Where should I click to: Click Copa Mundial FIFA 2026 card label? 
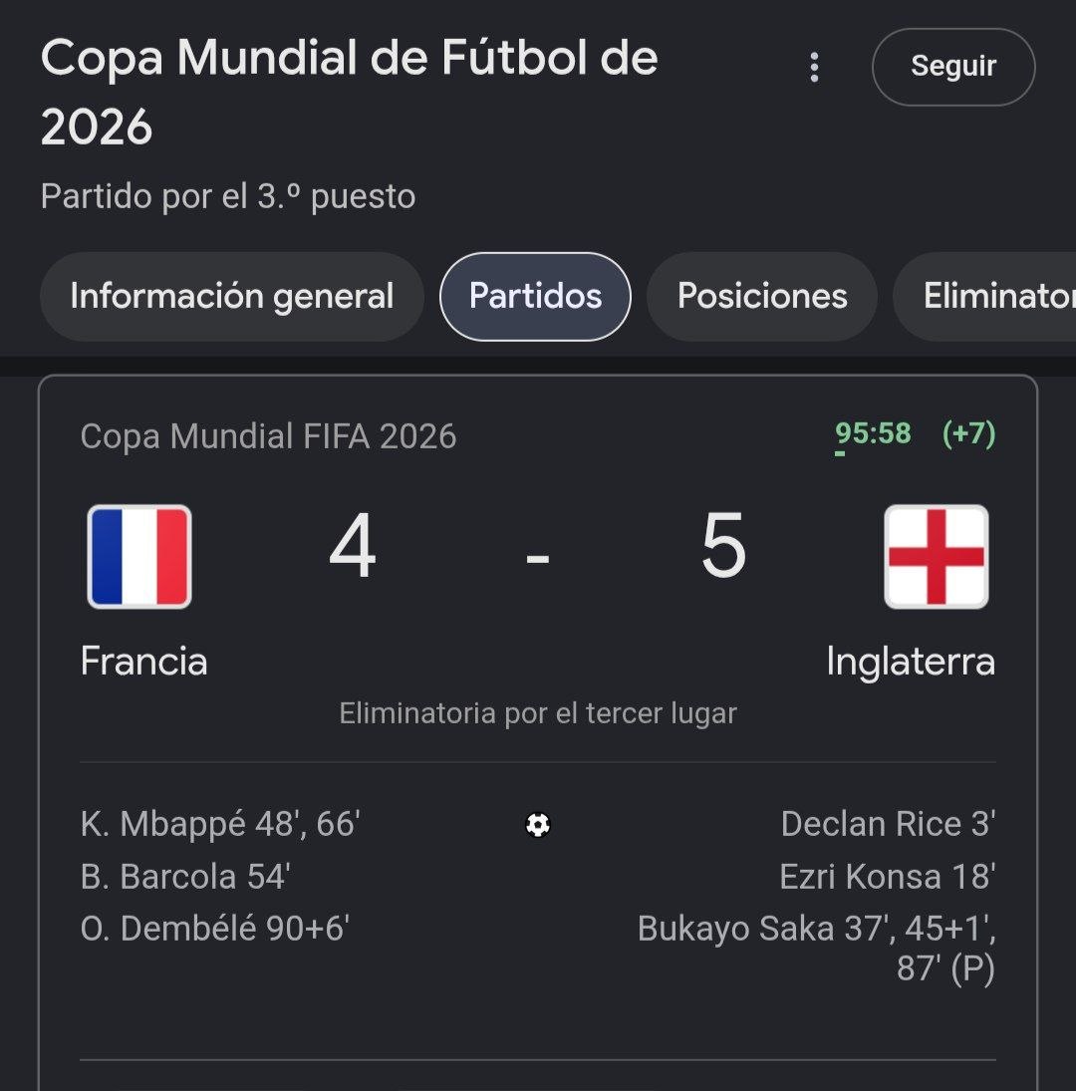pos(268,437)
